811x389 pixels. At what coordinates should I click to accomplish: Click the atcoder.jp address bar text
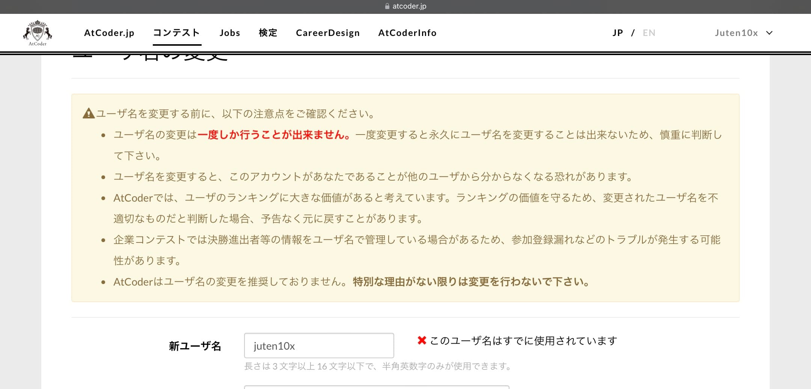point(409,6)
